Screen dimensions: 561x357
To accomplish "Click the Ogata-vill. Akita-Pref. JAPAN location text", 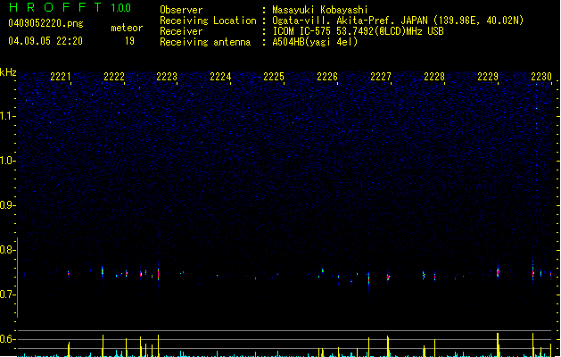I will click(398, 21).
